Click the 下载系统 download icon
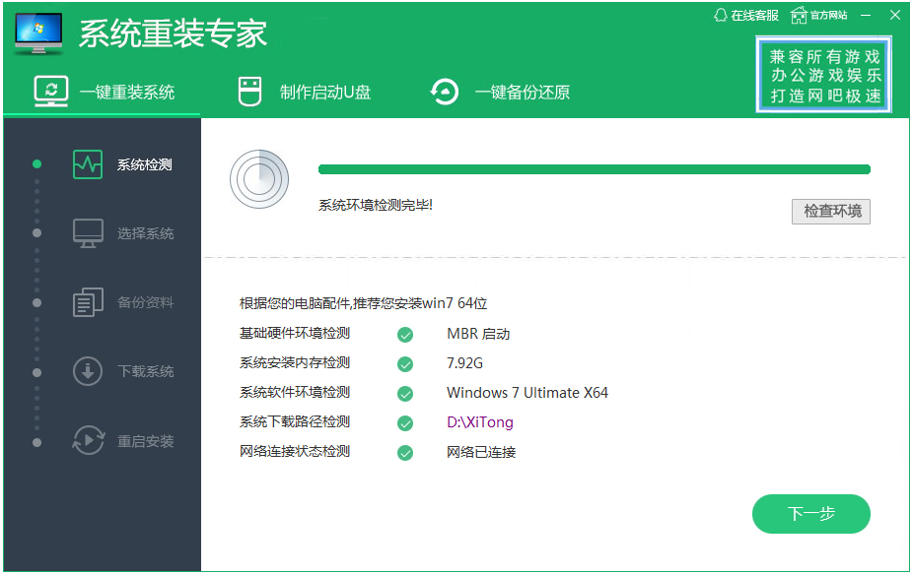Screen dimensions: 913x576 tap(87, 370)
